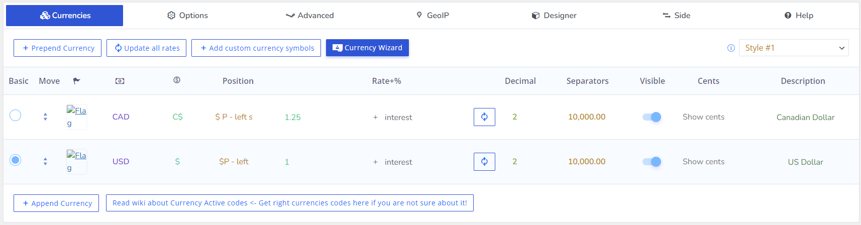Refresh the CAD exchange rate
The height and width of the screenshot is (225, 861).
(484, 117)
